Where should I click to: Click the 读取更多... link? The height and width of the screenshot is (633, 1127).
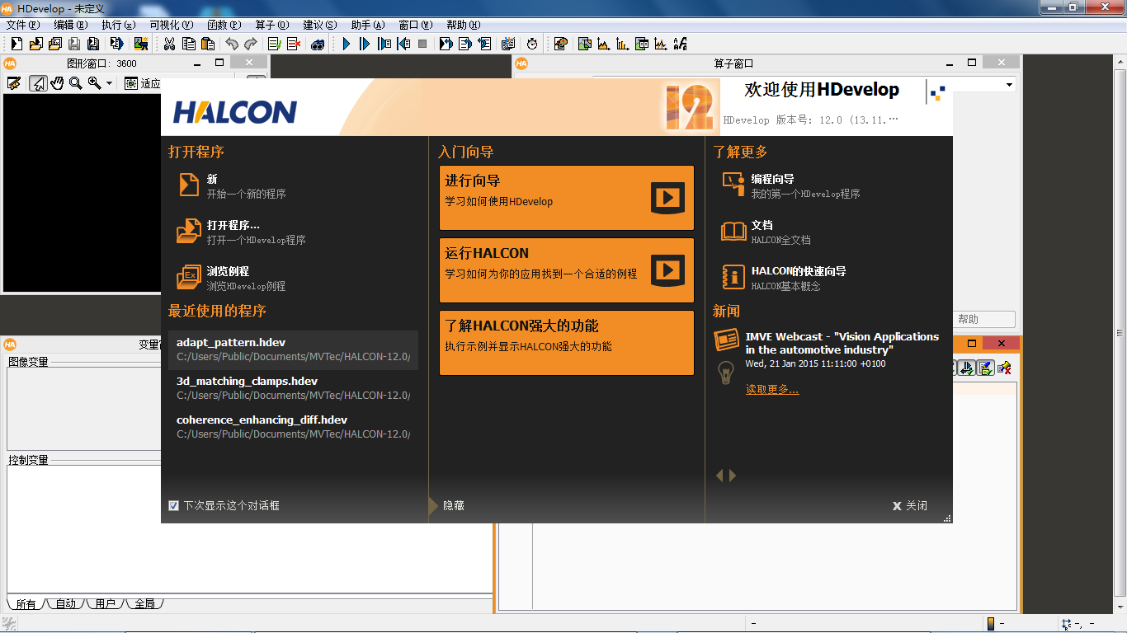772,389
